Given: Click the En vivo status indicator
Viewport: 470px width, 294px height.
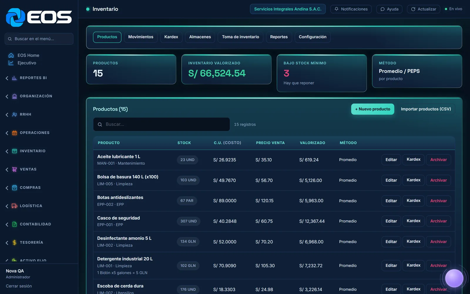Looking at the screenshot, I should click(x=454, y=9).
